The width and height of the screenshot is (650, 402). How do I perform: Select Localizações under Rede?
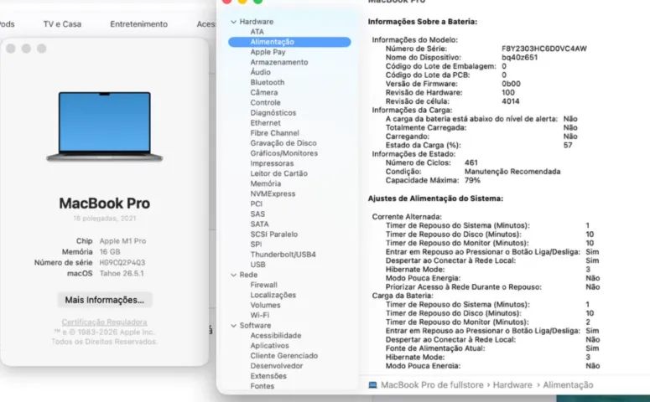pos(273,295)
